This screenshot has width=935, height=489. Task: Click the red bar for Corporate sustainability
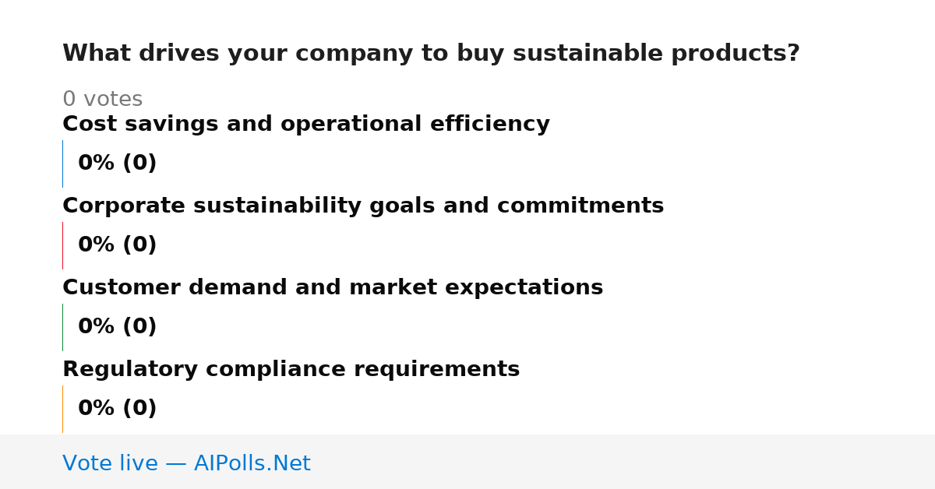click(62, 245)
